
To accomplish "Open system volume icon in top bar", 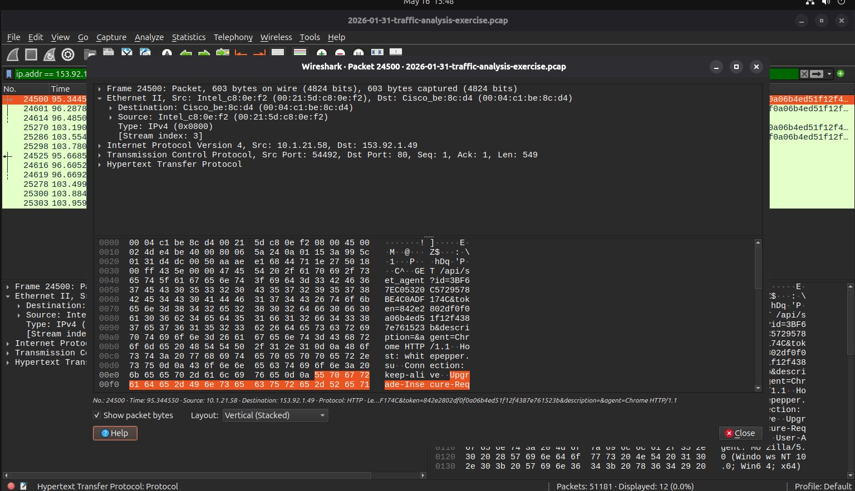I will click(x=825, y=2).
